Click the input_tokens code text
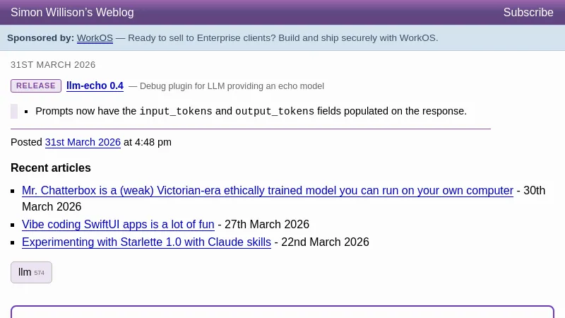This screenshot has width=565, height=318. [x=176, y=112]
